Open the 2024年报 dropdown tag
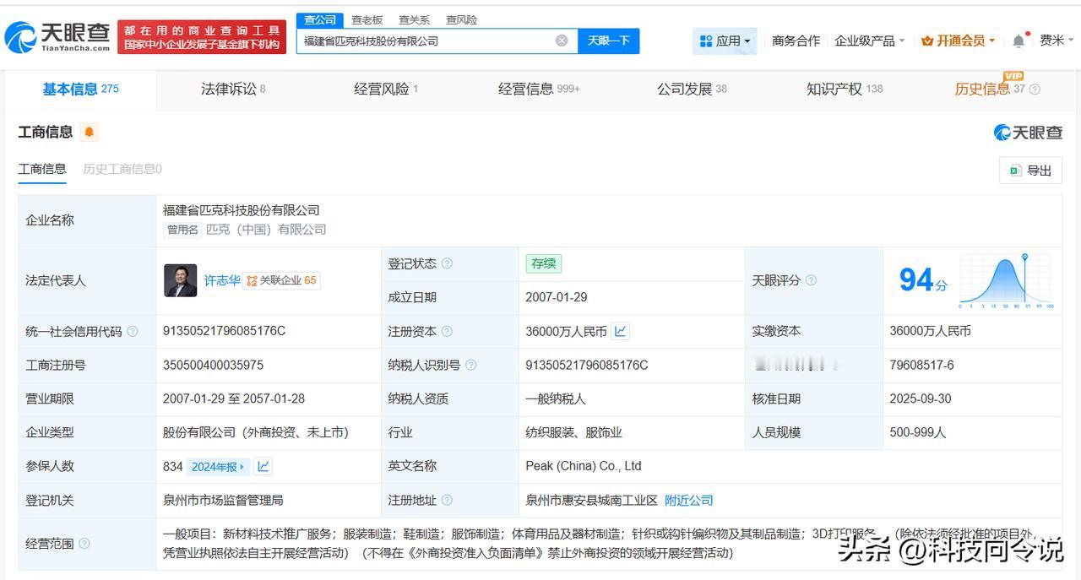The image size is (1081, 580). 218,466
